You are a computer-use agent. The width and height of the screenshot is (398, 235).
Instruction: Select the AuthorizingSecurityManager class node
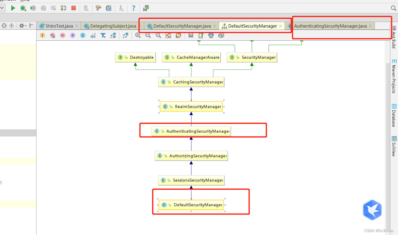tap(191, 156)
